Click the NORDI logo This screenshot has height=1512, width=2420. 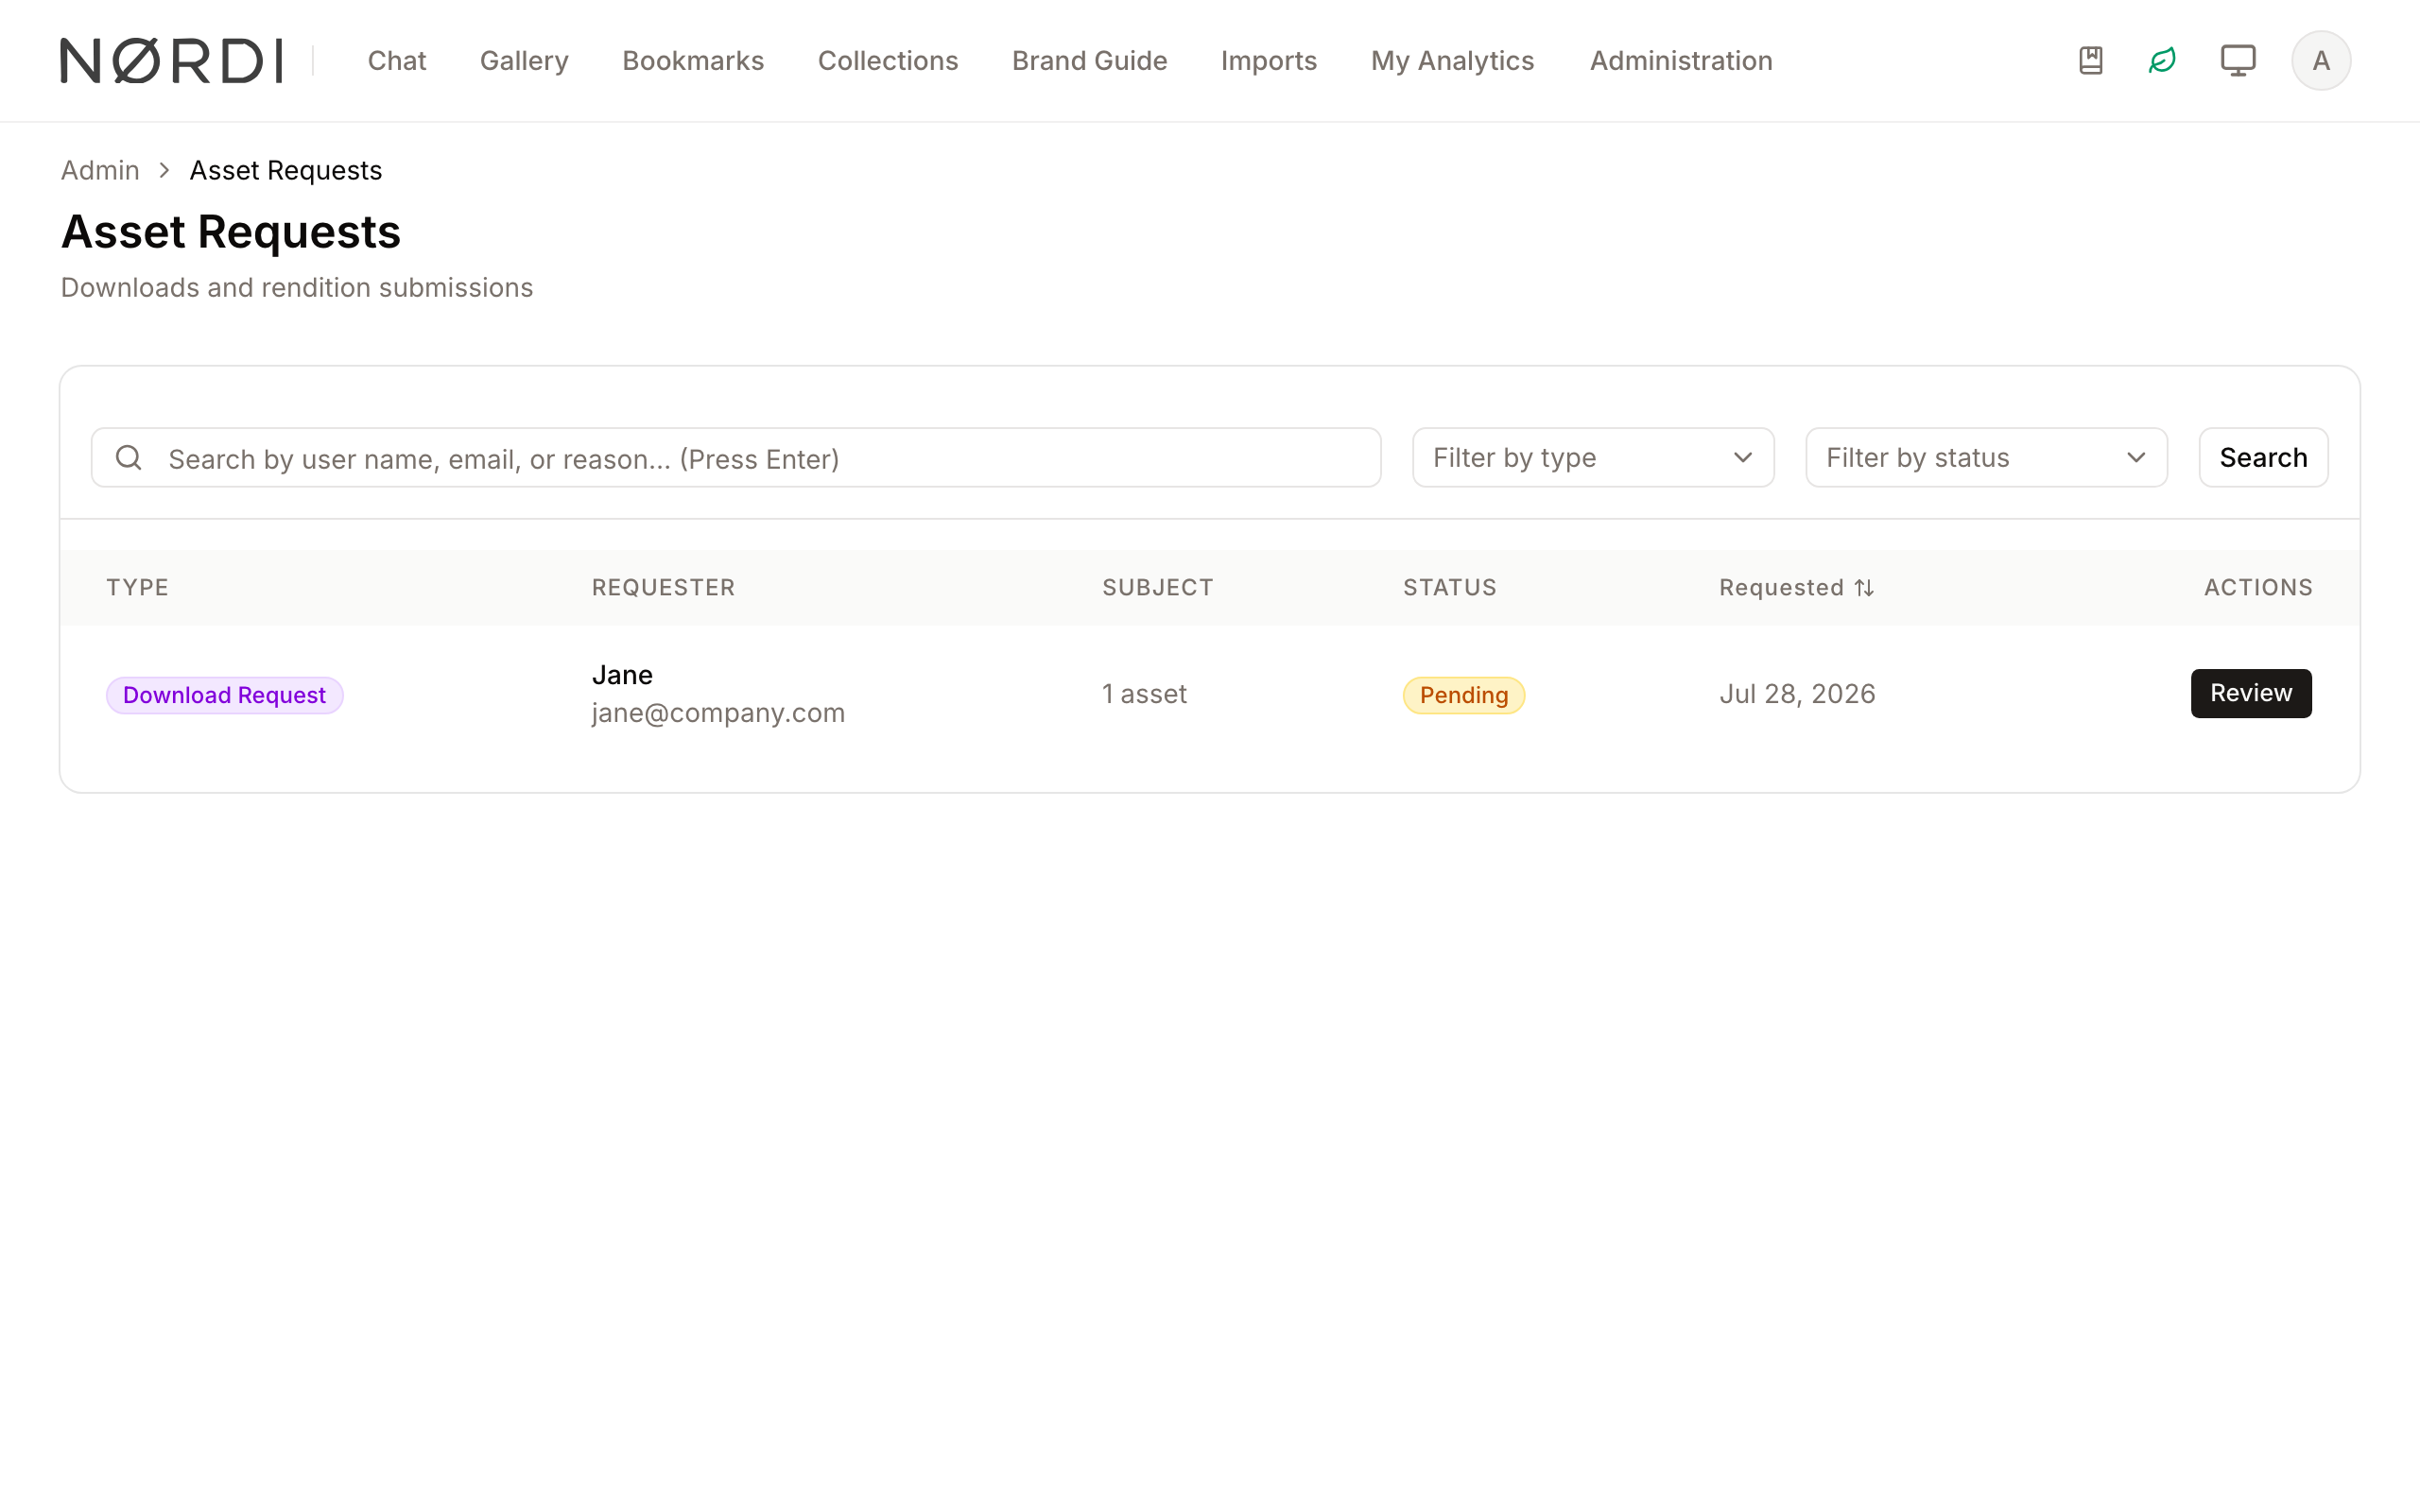pos(171,61)
